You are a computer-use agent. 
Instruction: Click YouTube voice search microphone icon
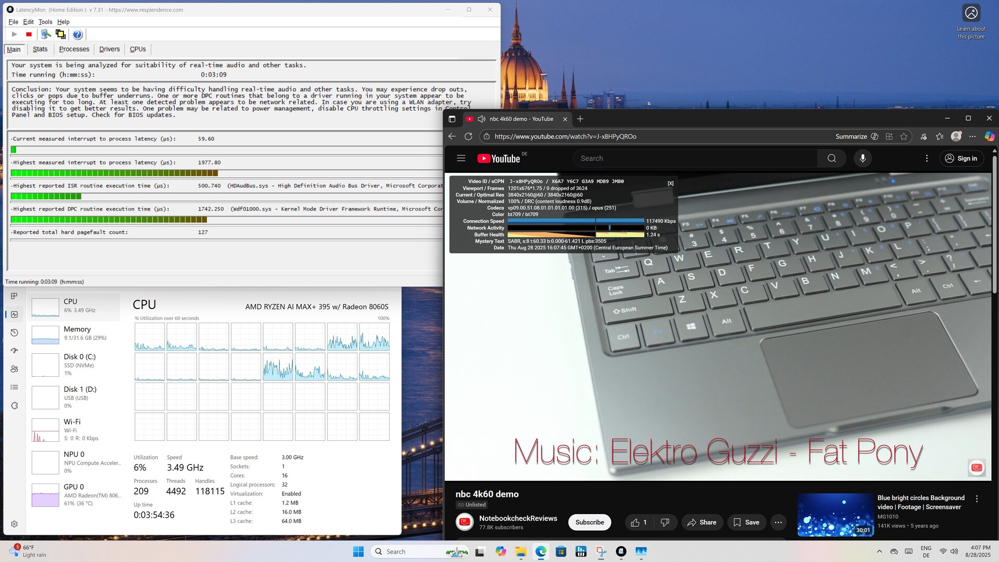click(x=863, y=158)
